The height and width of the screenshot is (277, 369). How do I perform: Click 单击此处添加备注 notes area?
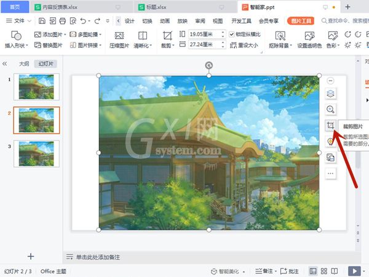(x=98, y=257)
